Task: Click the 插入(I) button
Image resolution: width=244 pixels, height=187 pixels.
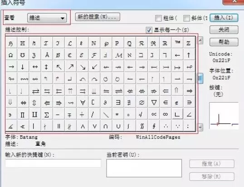Action: tap(224, 18)
